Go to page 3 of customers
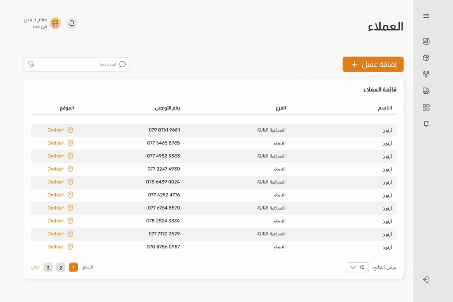Image resolution: width=453 pixels, height=302 pixels. [48, 268]
